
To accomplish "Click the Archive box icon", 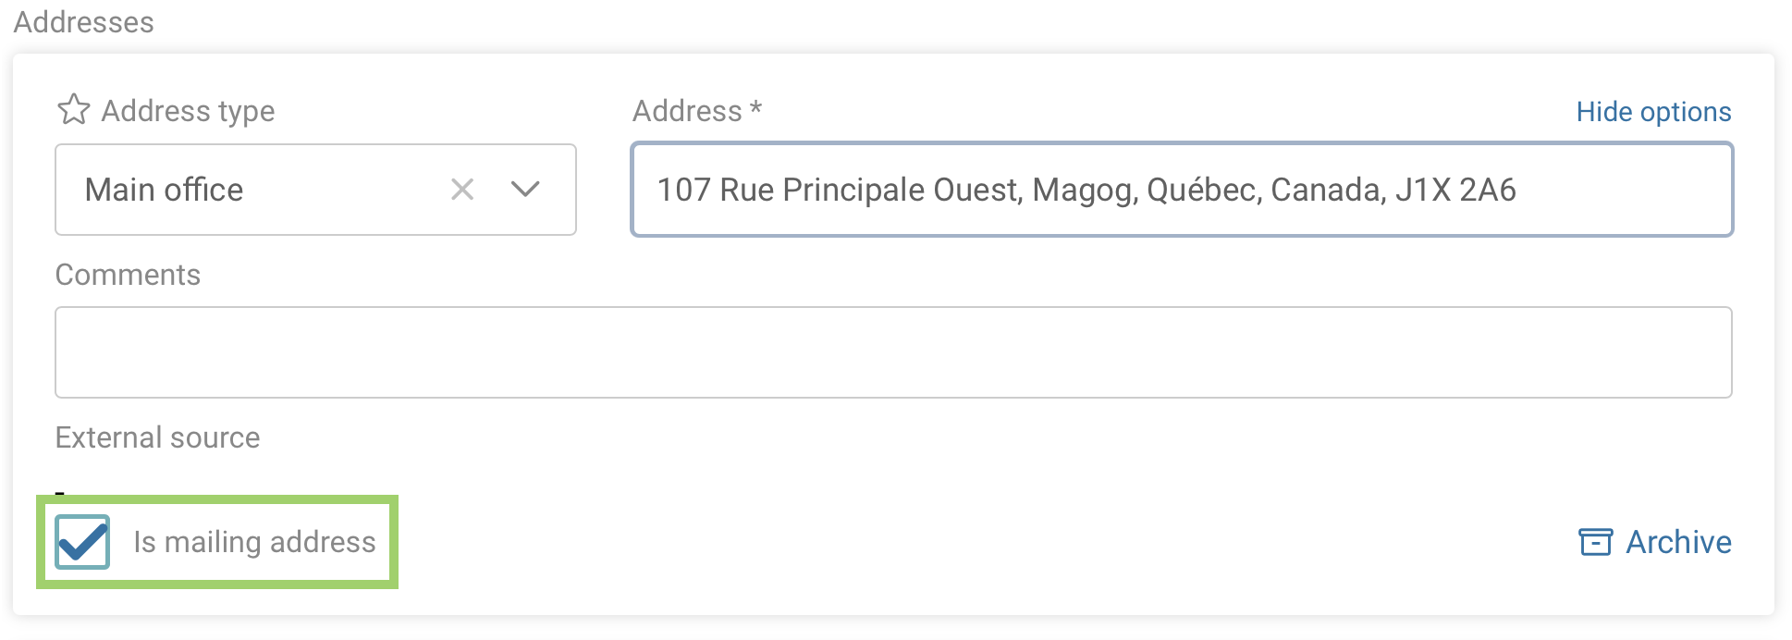I will 1595,542.
